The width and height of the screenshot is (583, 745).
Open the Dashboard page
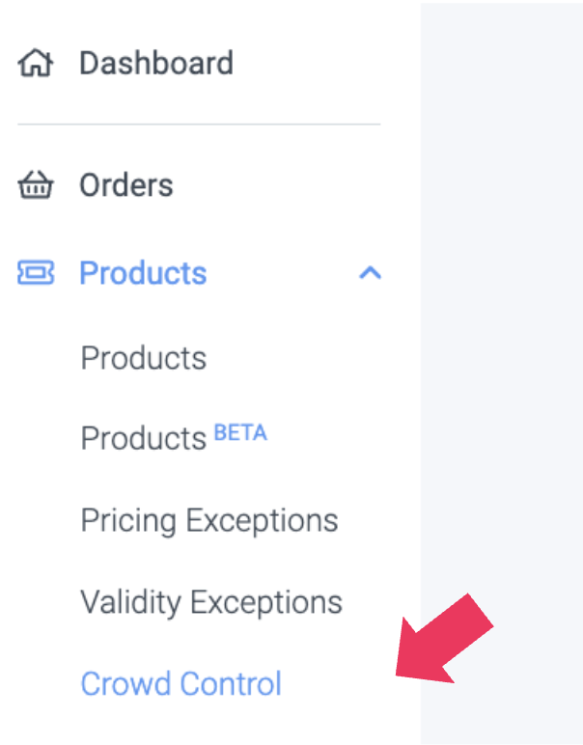point(155,64)
